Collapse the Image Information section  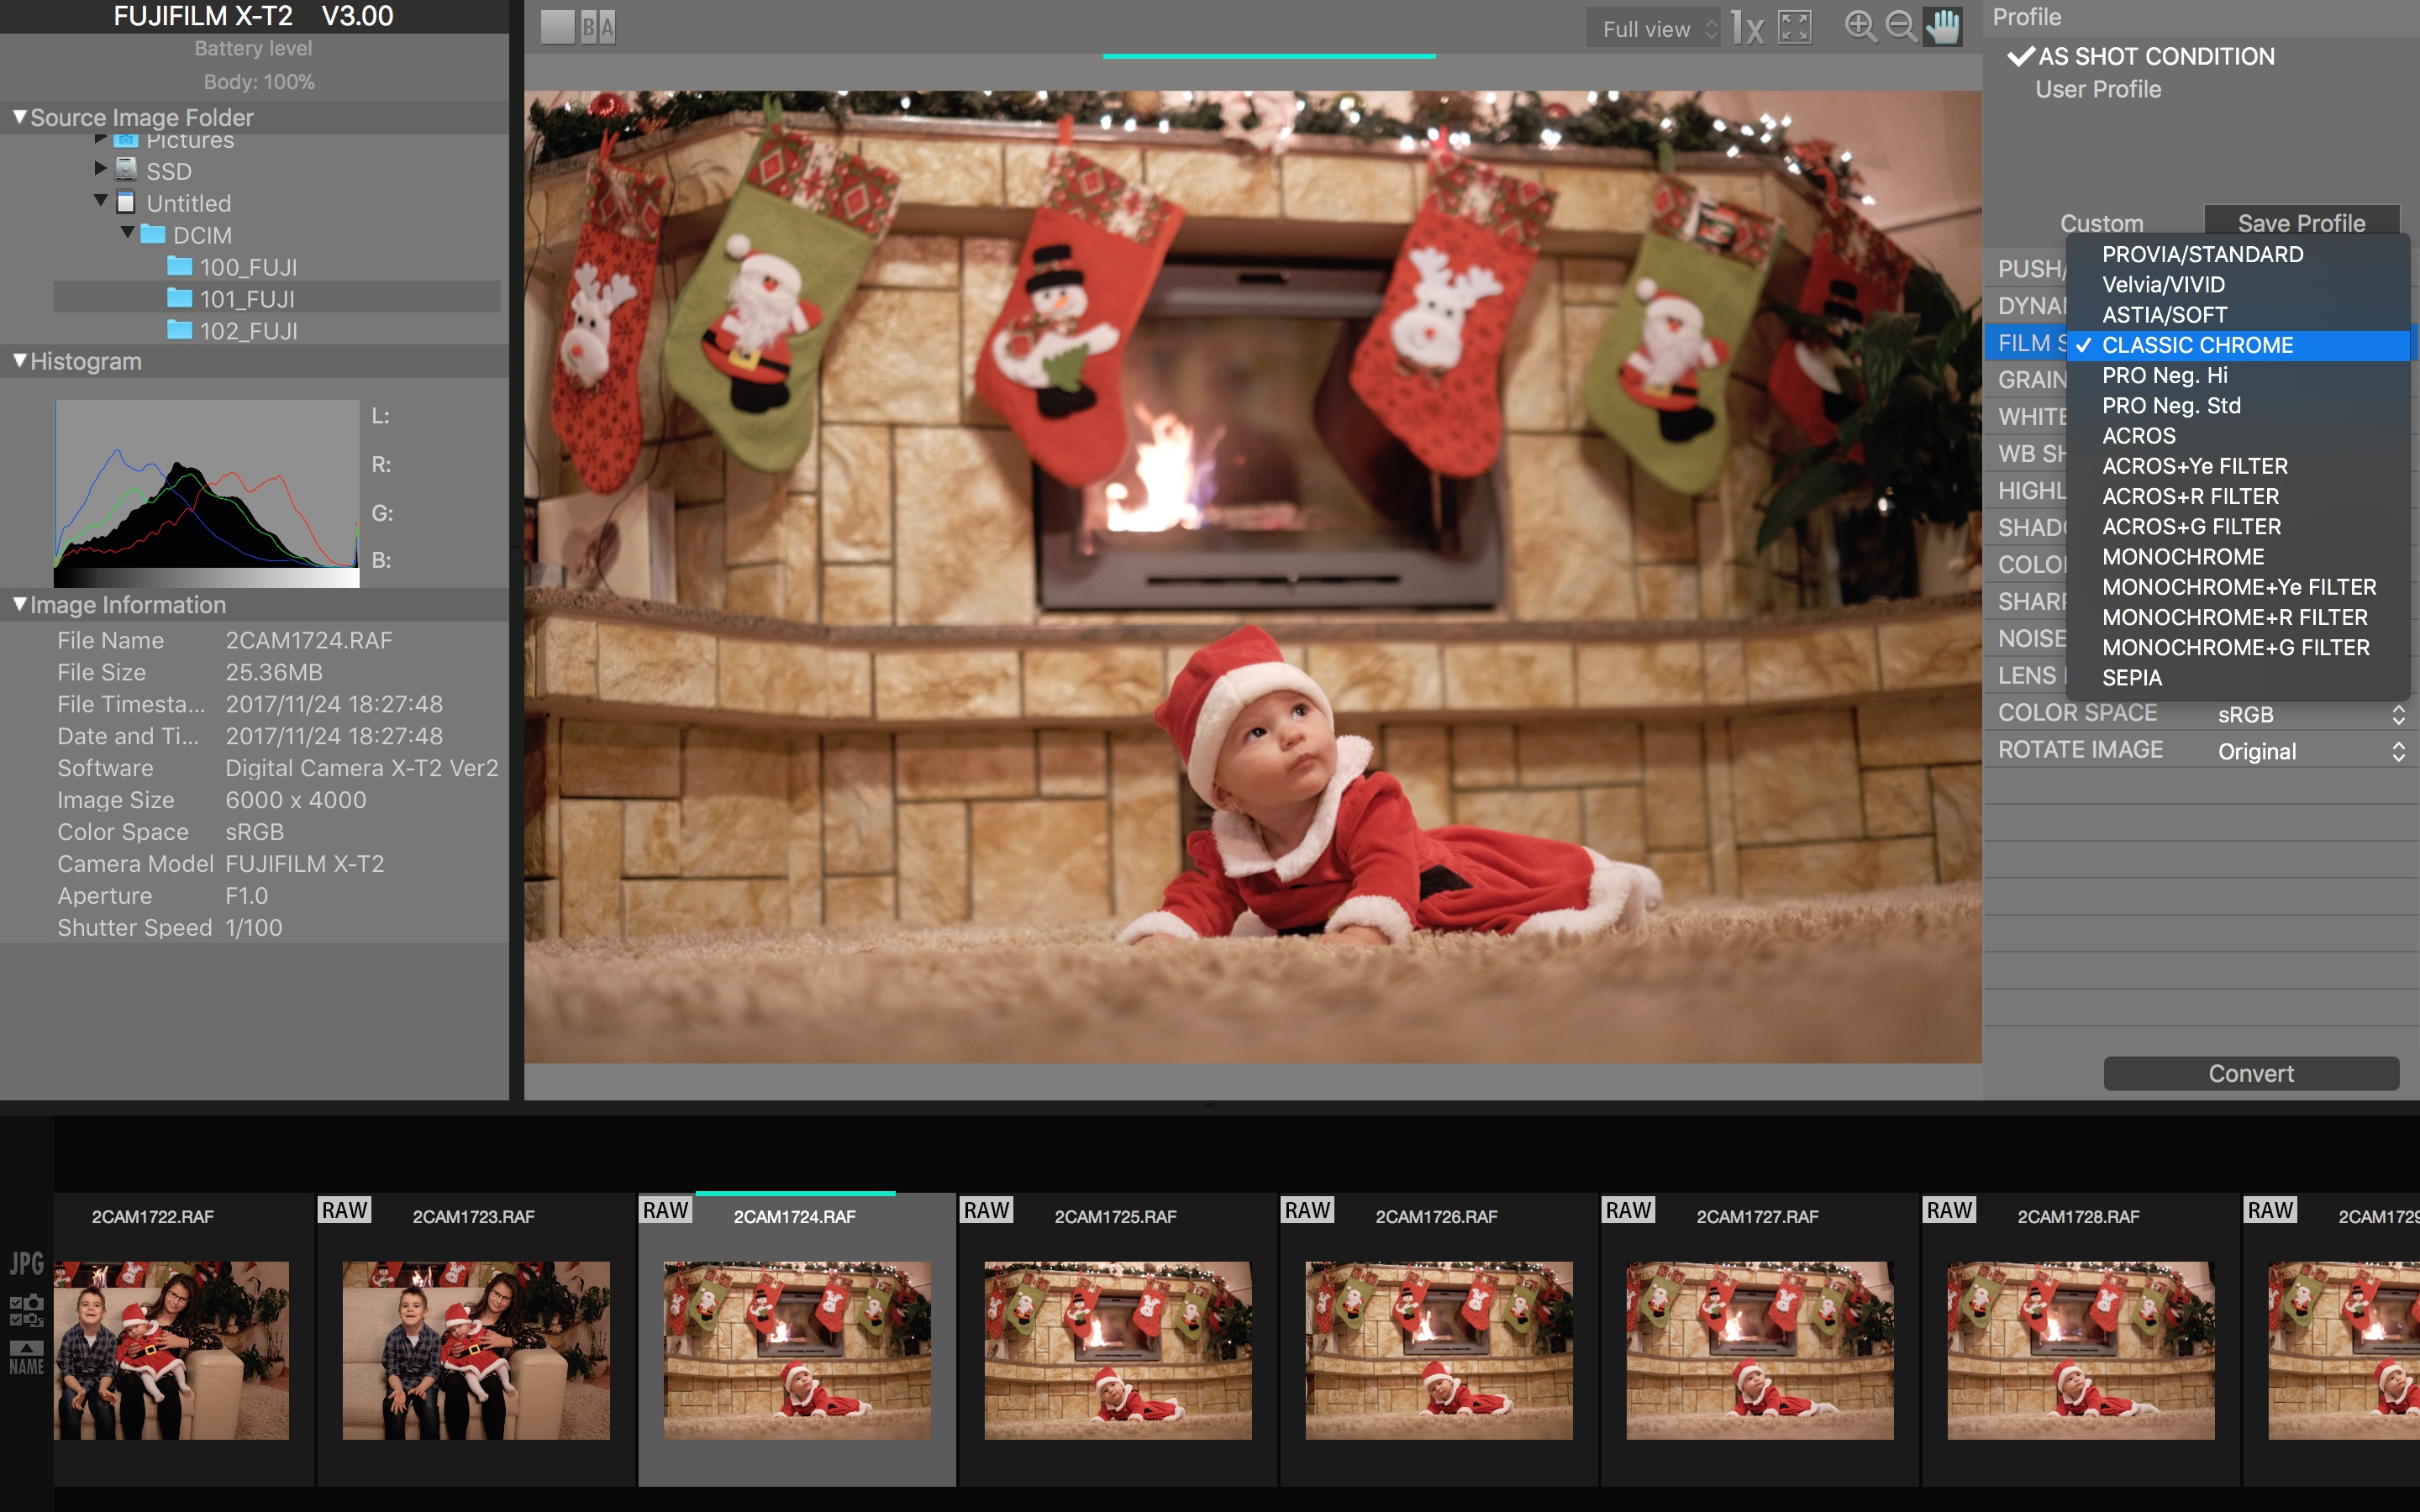point(19,604)
